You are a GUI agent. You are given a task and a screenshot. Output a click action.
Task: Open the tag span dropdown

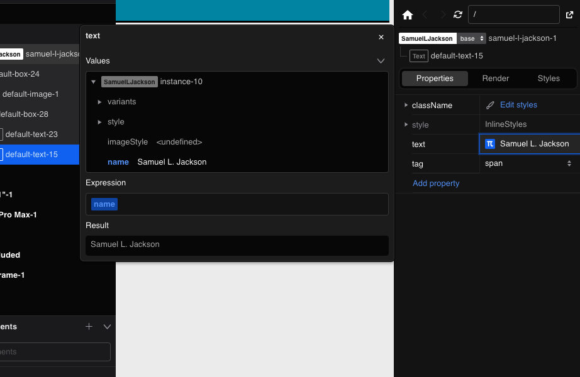(529, 163)
